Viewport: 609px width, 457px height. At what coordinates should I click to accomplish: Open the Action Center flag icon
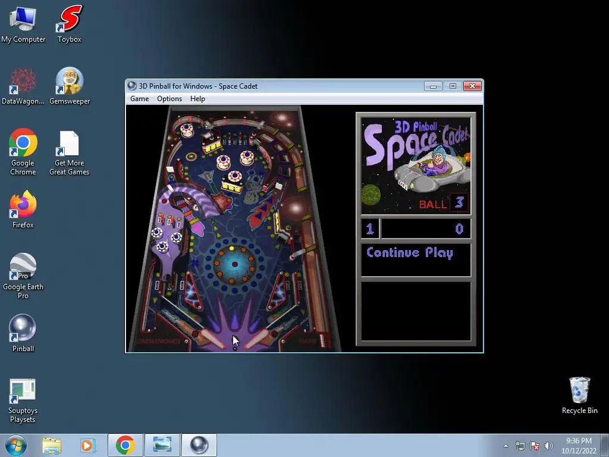click(535, 446)
